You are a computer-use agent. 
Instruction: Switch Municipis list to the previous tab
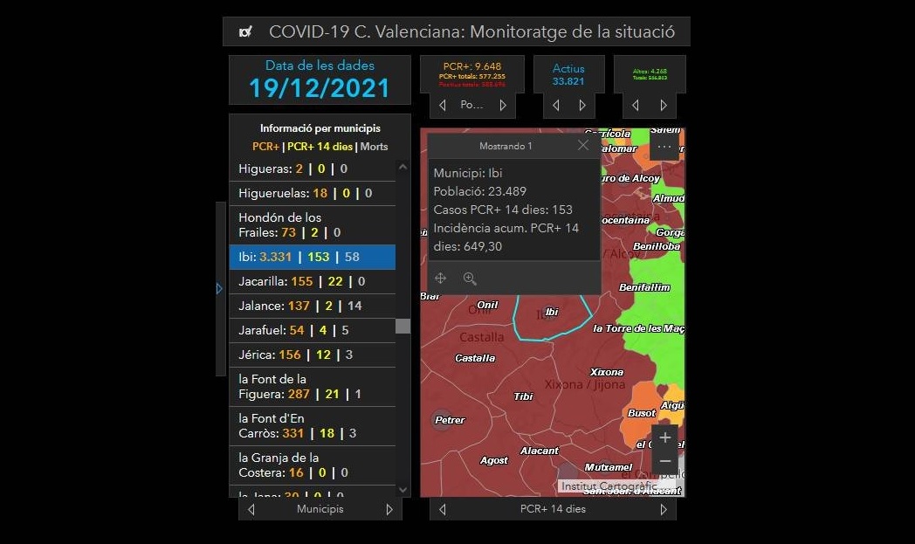click(251, 509)
